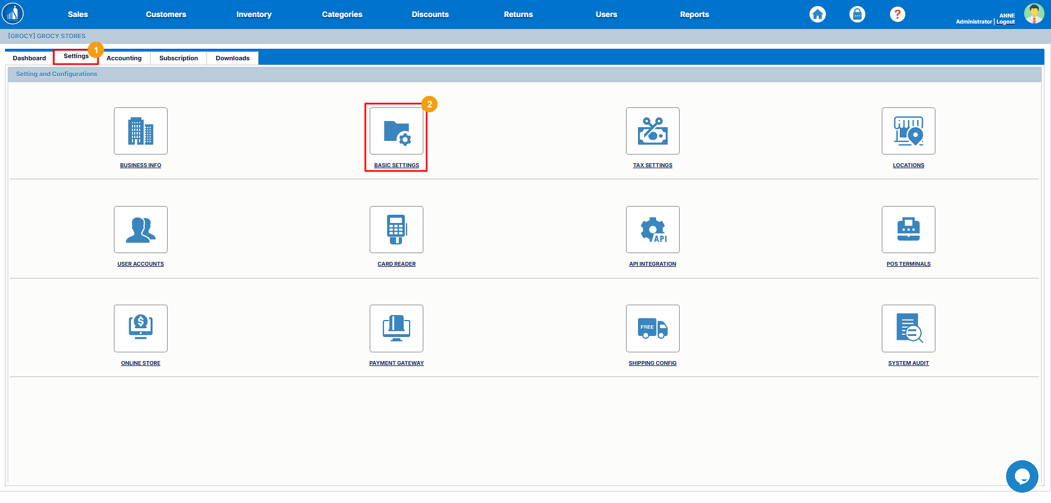The image size is (1051, 503).
Task: Open the POS Terminals icon
Action: tap(908, 230)
